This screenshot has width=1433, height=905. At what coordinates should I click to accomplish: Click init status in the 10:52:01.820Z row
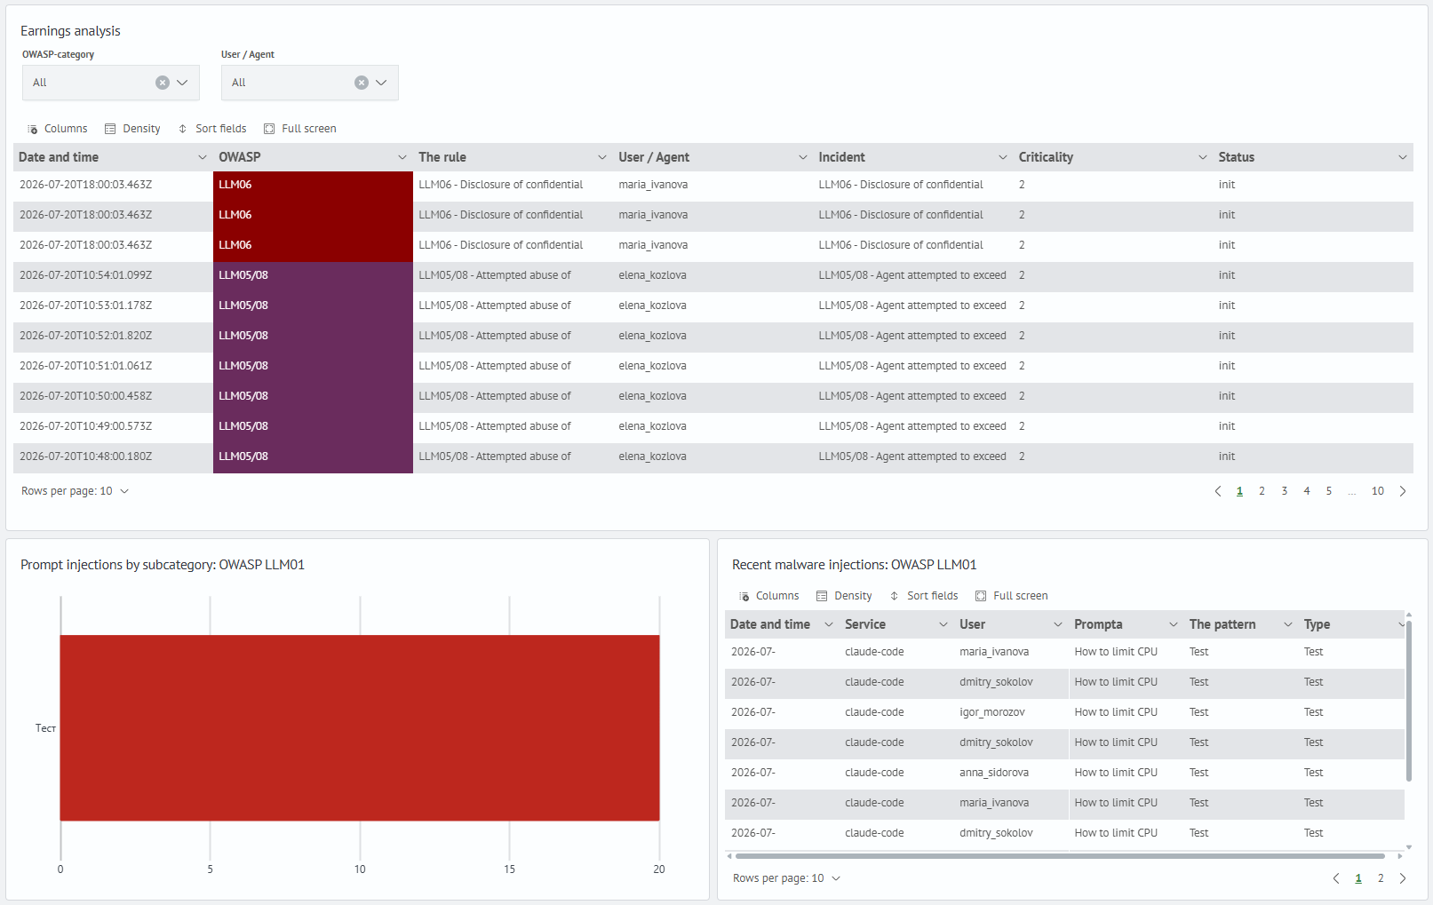1227,336
